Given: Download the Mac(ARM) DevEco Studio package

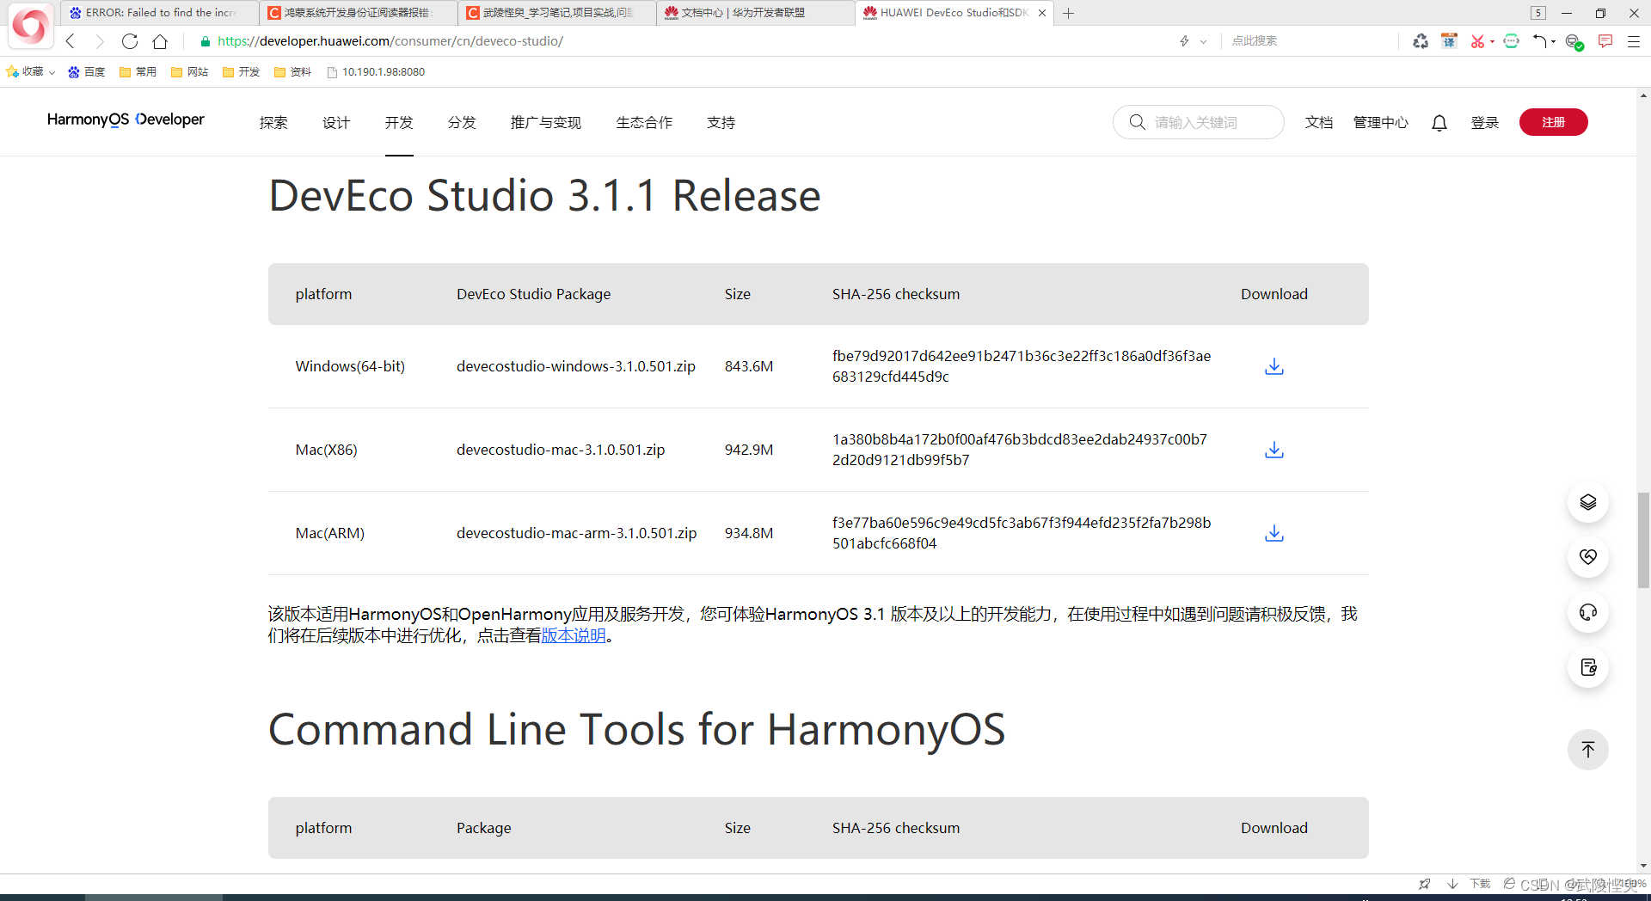Looking at the screenshot, I should point(1274,533).
